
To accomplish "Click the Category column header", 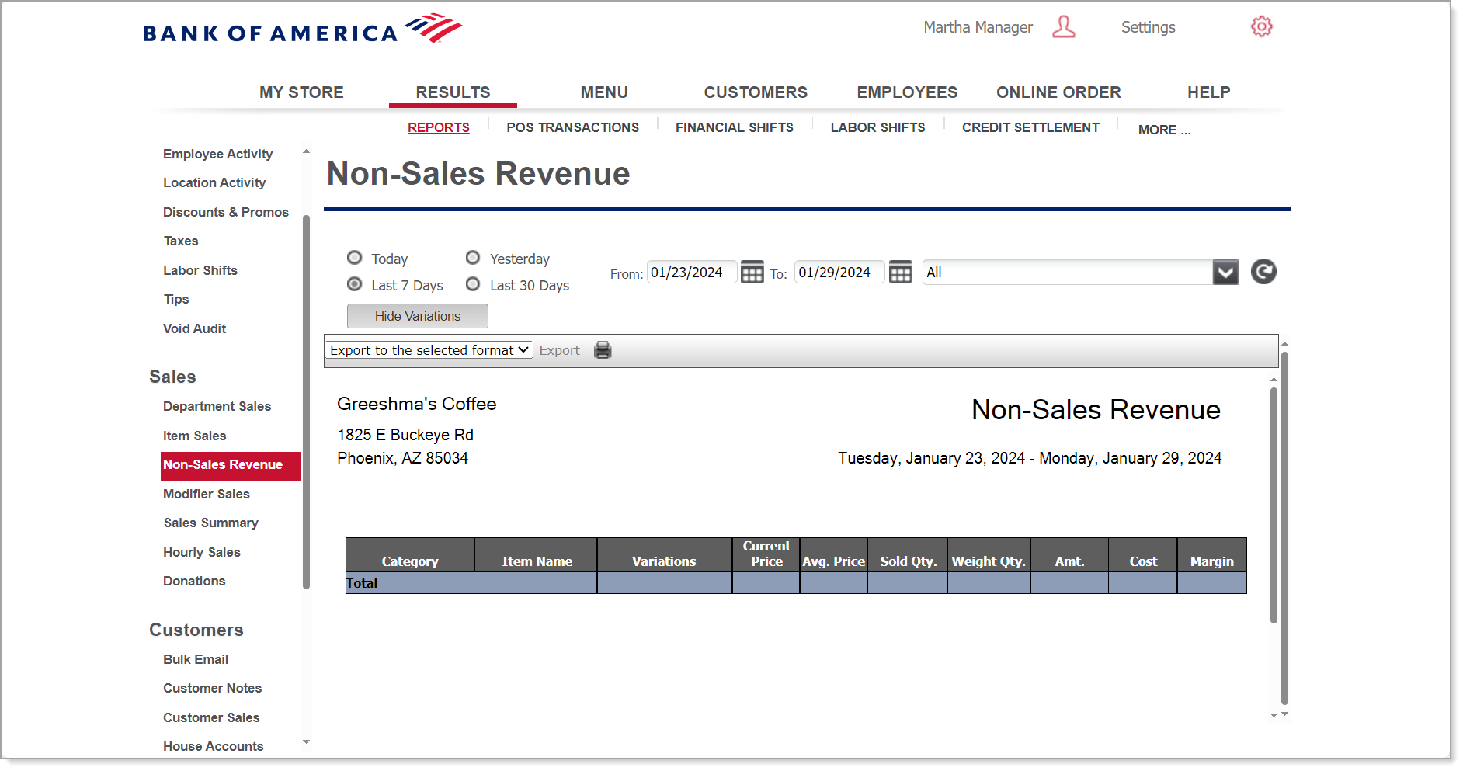I will (x=410, y=555).
